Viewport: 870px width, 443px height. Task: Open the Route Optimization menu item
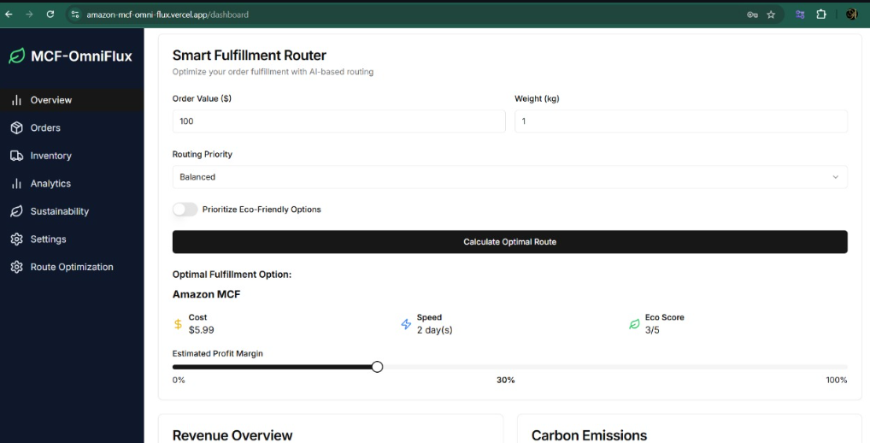click(72, 267)
